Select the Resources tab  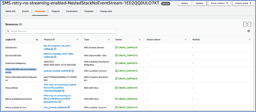[40, 11]
